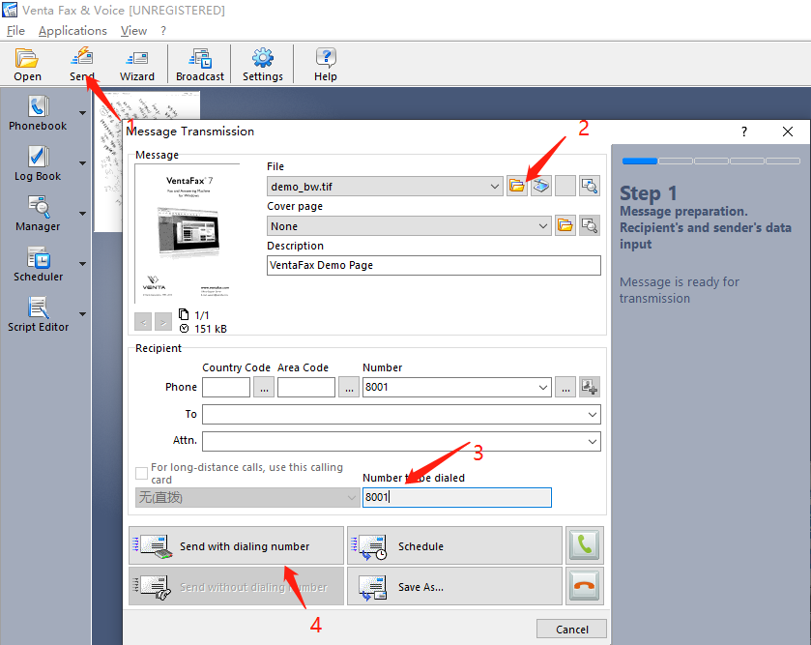Click the Schedule button
Screen dimensions: 811x645
click(x=454, y=545)
